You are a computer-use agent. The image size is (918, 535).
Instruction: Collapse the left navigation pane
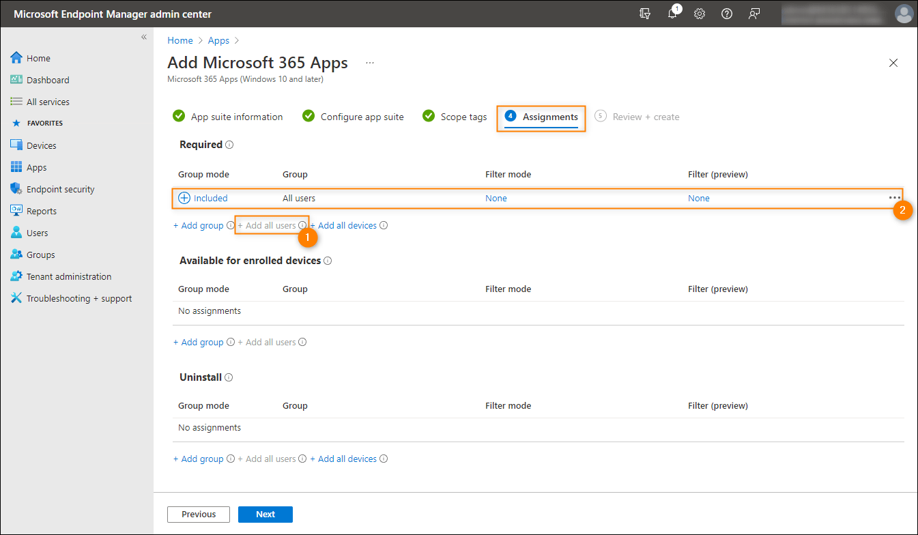pos(143,37)
